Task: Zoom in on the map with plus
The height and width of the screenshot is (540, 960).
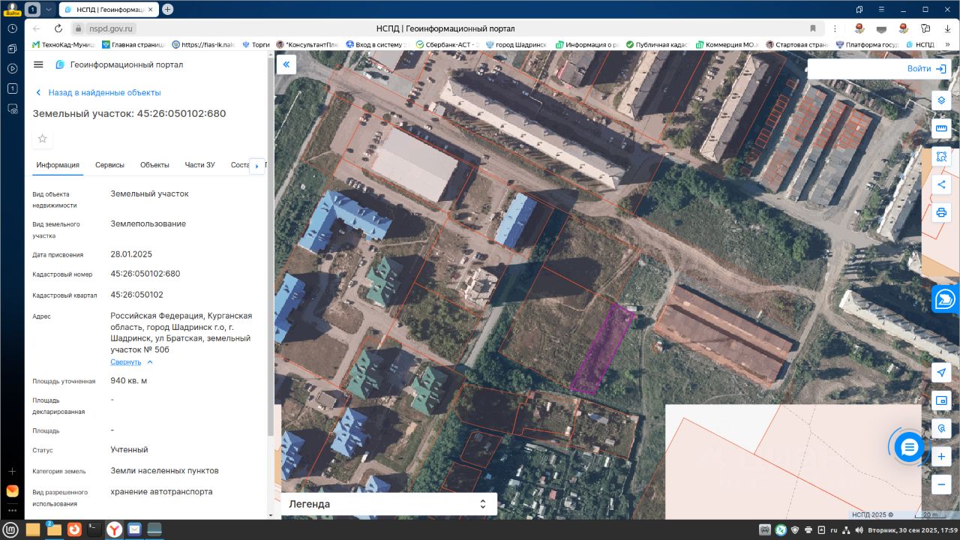Action: click(x=941, y=456)
